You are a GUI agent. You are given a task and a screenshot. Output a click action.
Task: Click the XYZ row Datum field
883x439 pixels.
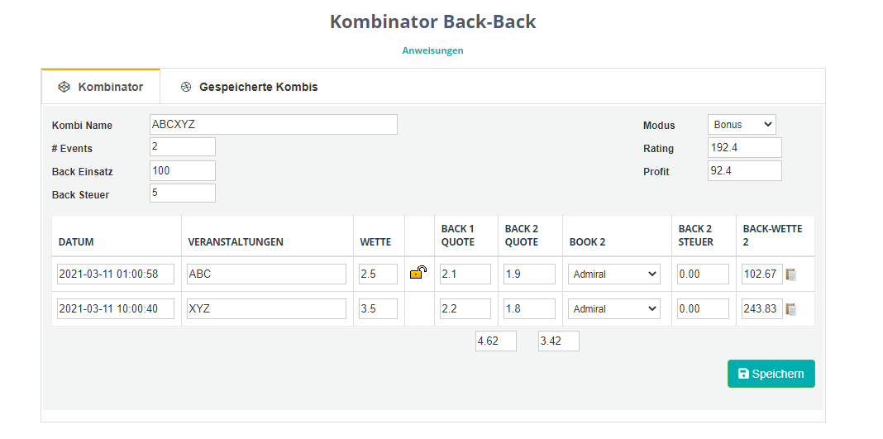pos(116,309)
